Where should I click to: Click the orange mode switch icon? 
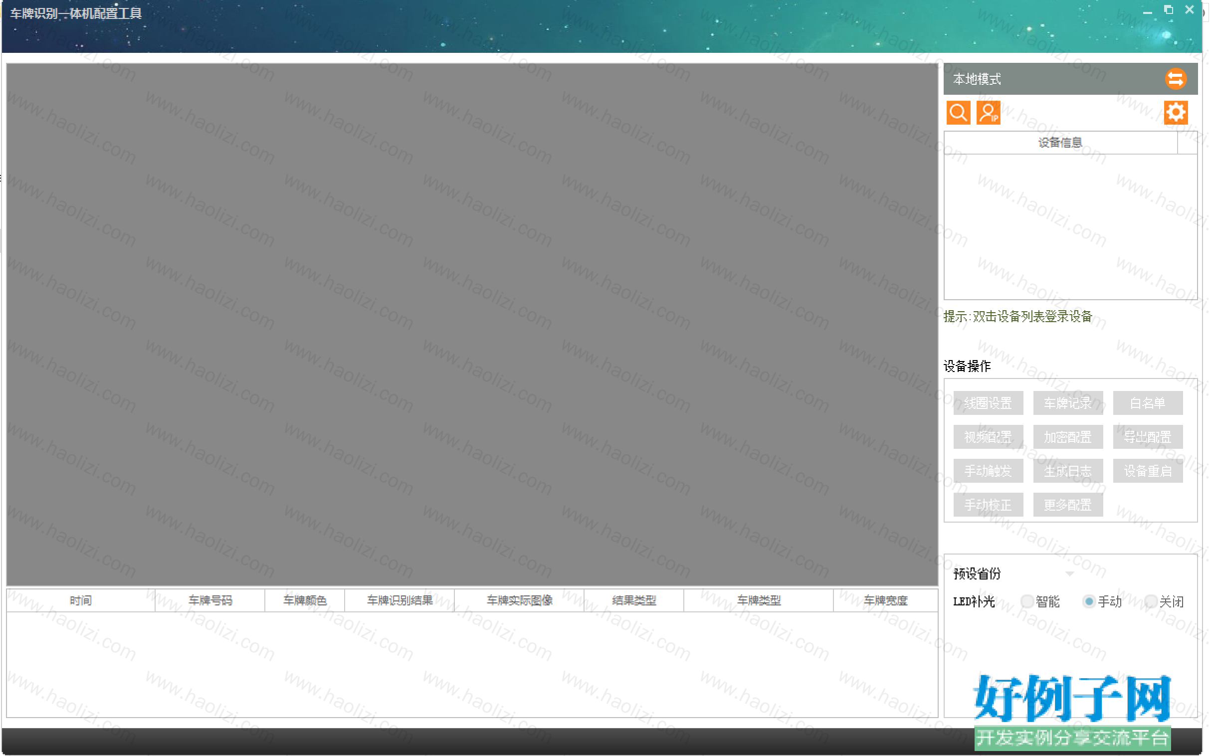(1175, 79)
